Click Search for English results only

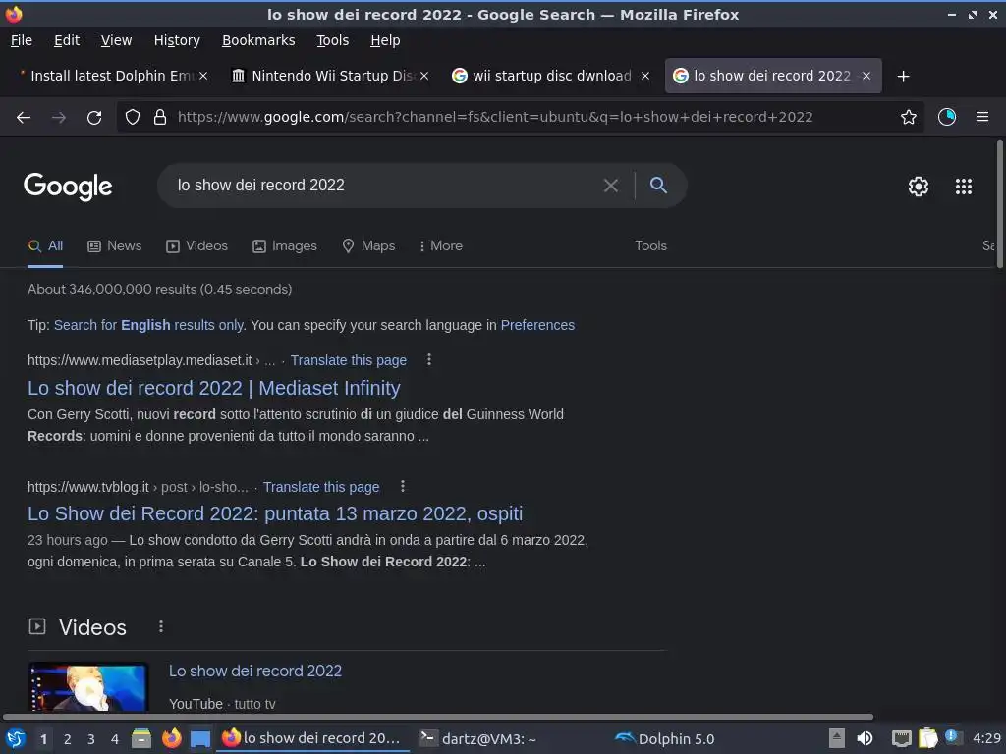click(x=149, y=325)
